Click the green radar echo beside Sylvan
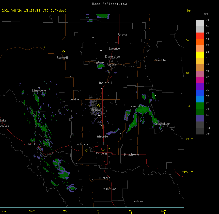This screenshot has width=219, height=214. point(101,66)
